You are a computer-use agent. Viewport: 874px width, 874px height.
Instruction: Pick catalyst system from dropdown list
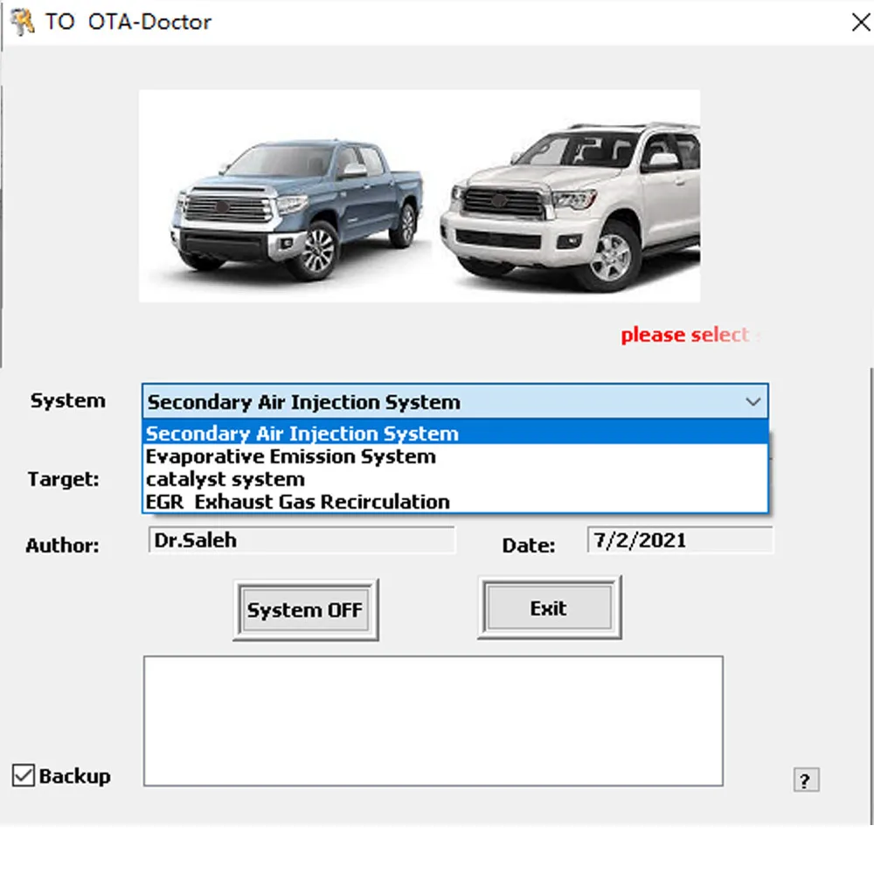coord(455,479)
